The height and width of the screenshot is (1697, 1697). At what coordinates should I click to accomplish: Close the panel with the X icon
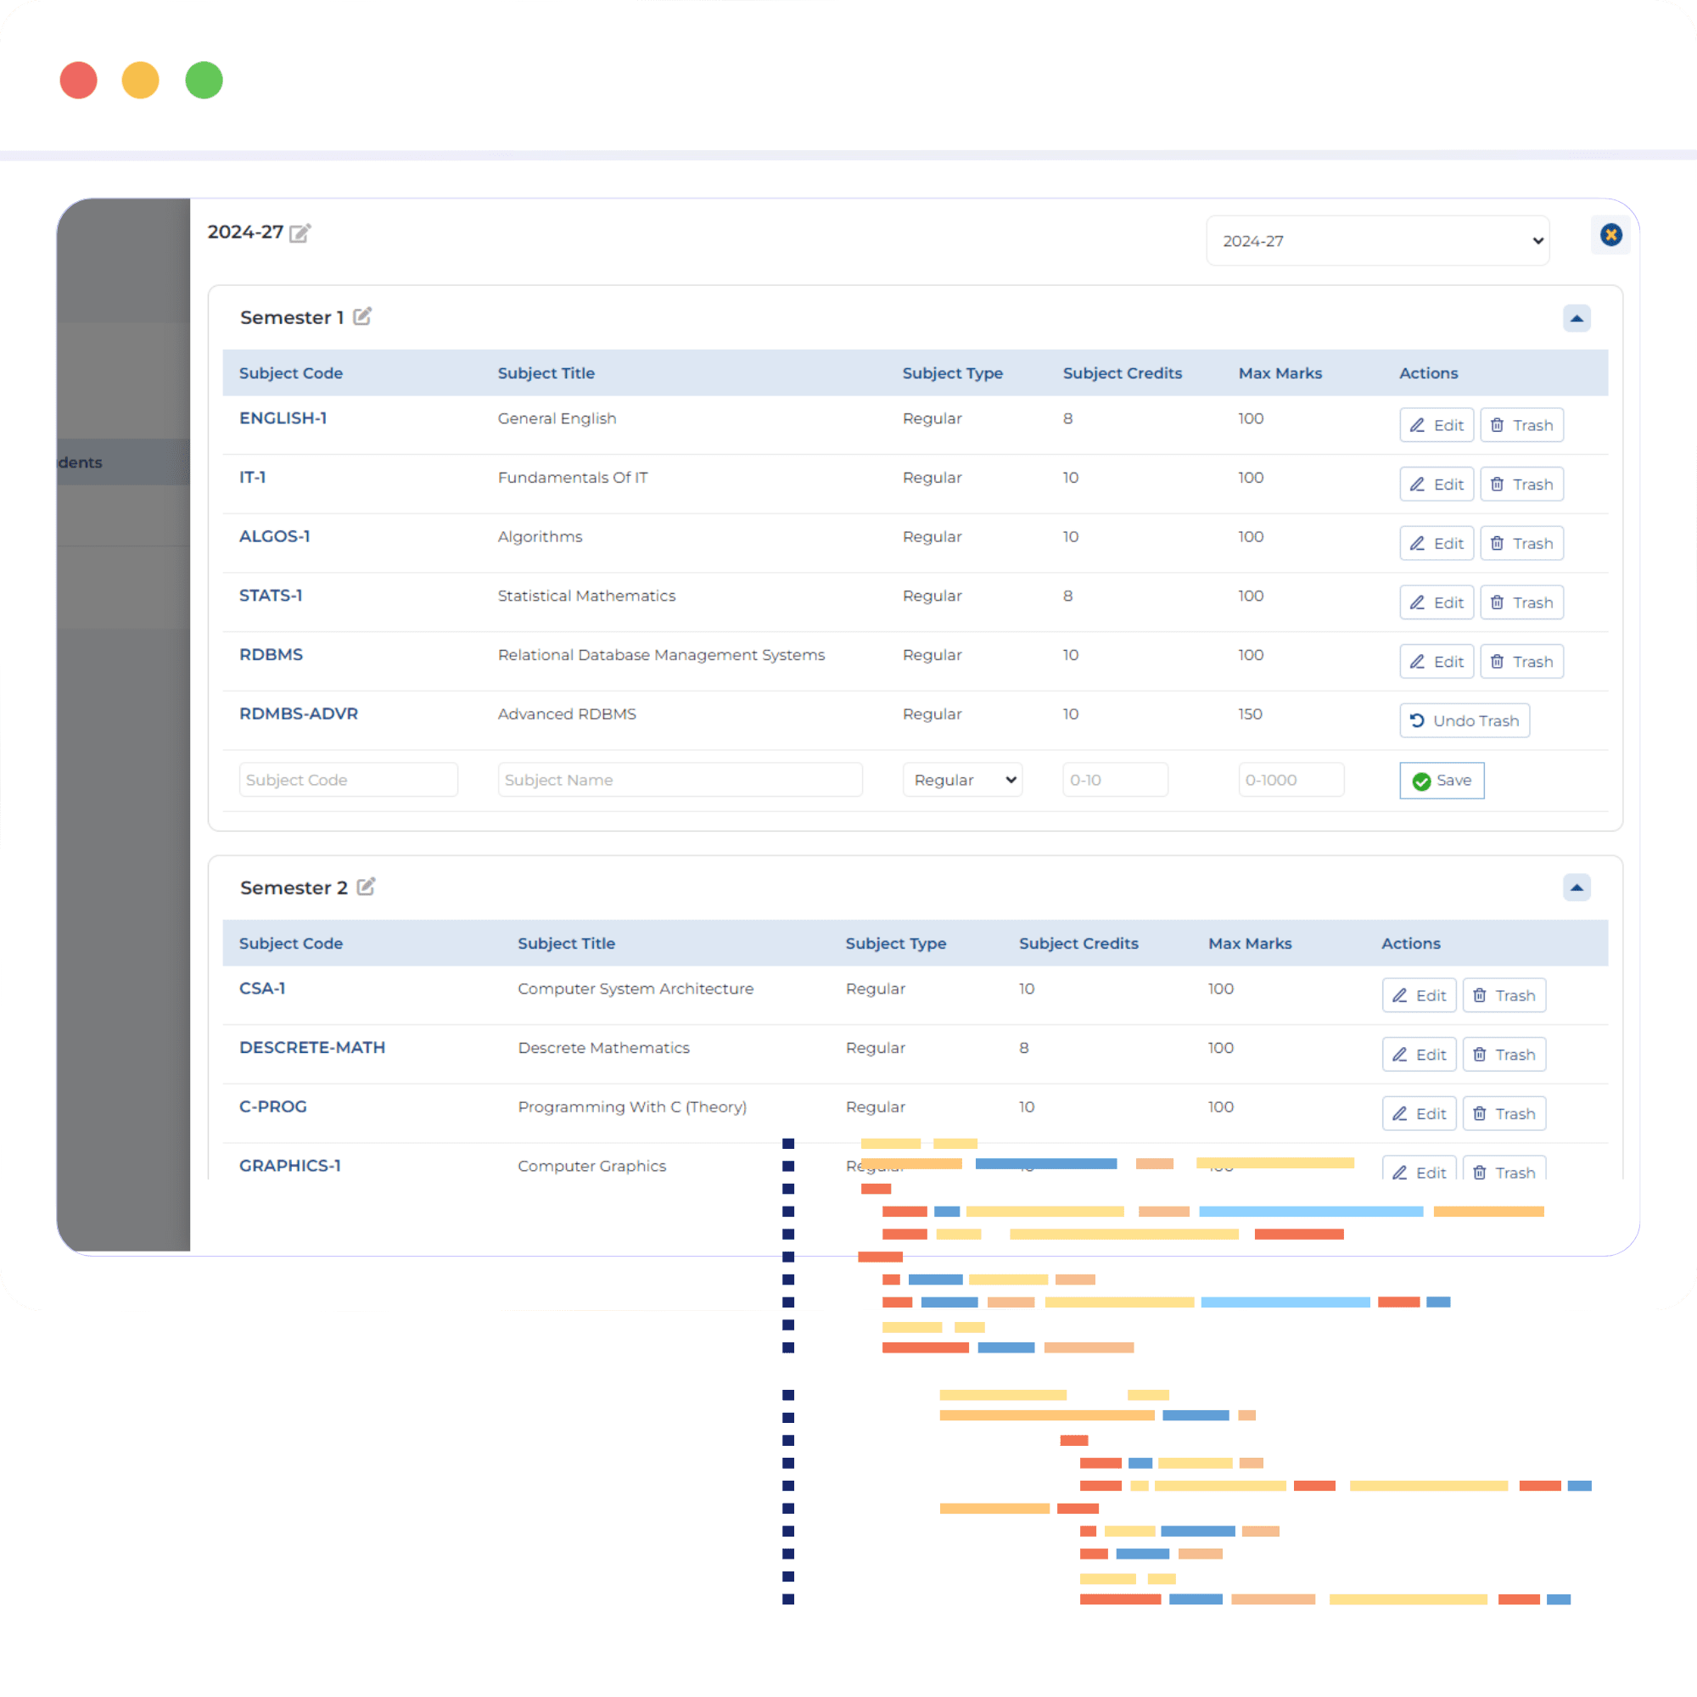(1610, 234)
